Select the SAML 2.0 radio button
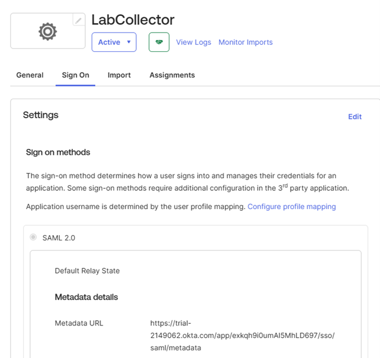The image size is (380, 358). 33,237
